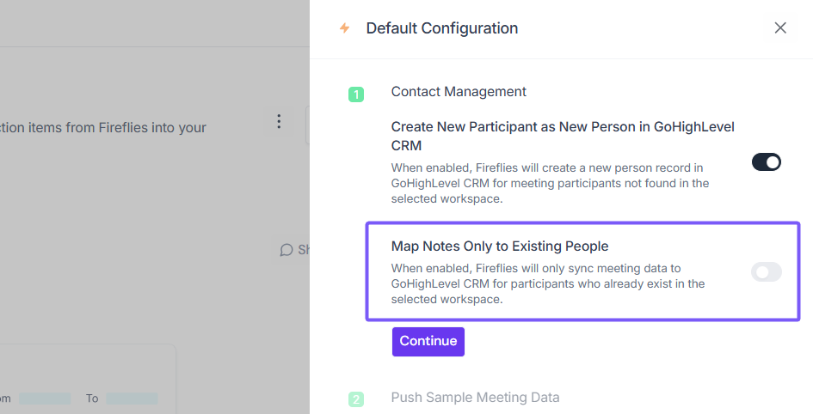Click the speech bubble icon in the background
The image size is (813, 414).
click(x=286, y=250)
